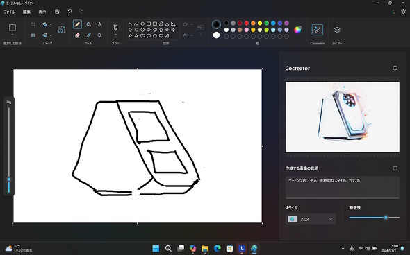Open the Paint settings gear

point(403,12)
